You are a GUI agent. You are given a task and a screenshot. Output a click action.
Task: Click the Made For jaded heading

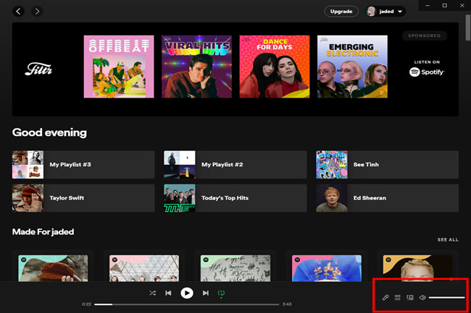click(43, 232)
